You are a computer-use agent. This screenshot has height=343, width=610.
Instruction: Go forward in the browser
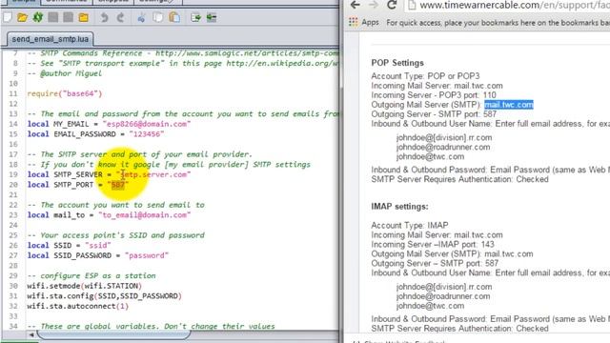click(x=373, y=5)
